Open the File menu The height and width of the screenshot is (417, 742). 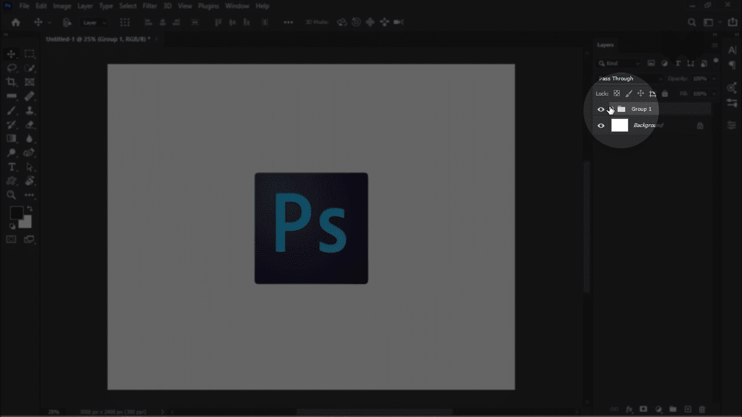pos(24,6)
